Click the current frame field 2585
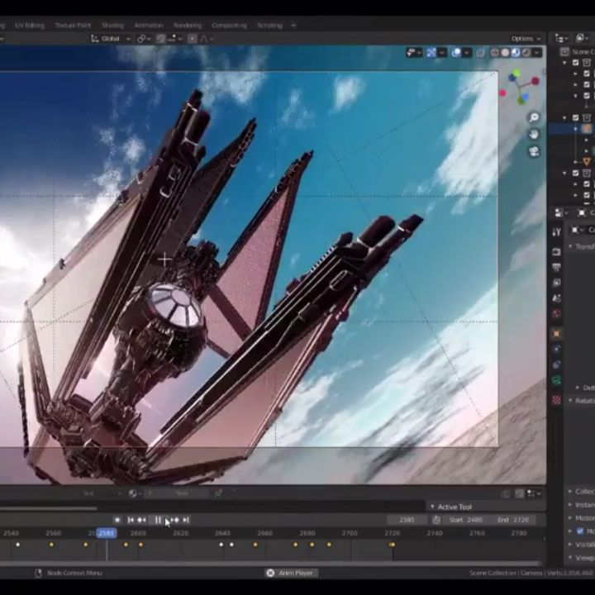 click(407, 520)
